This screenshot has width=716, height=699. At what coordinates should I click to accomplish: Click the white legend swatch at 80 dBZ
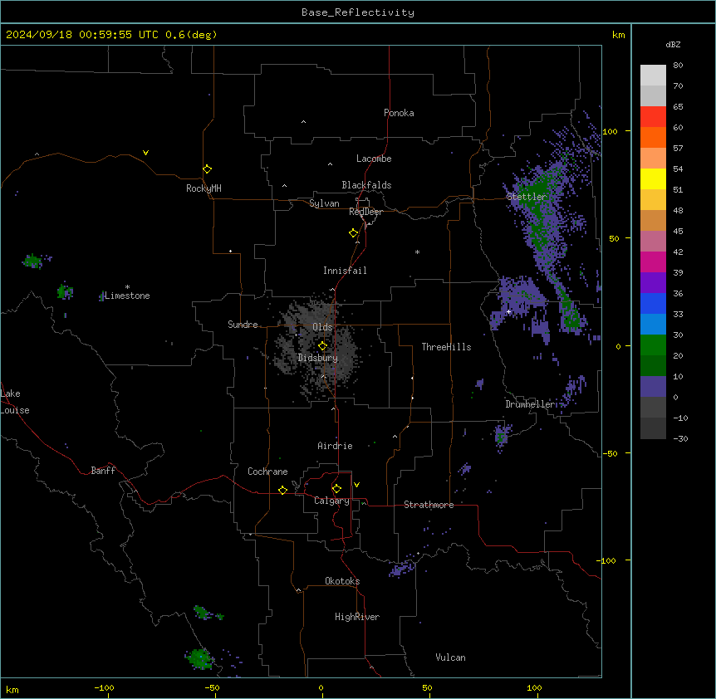tap(653, 76)
